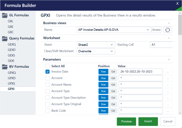Viewport: 182px width, 128px height.
Task: Open lookup for Account Type value
Action: pyautogui.click(x=168, y=91)
